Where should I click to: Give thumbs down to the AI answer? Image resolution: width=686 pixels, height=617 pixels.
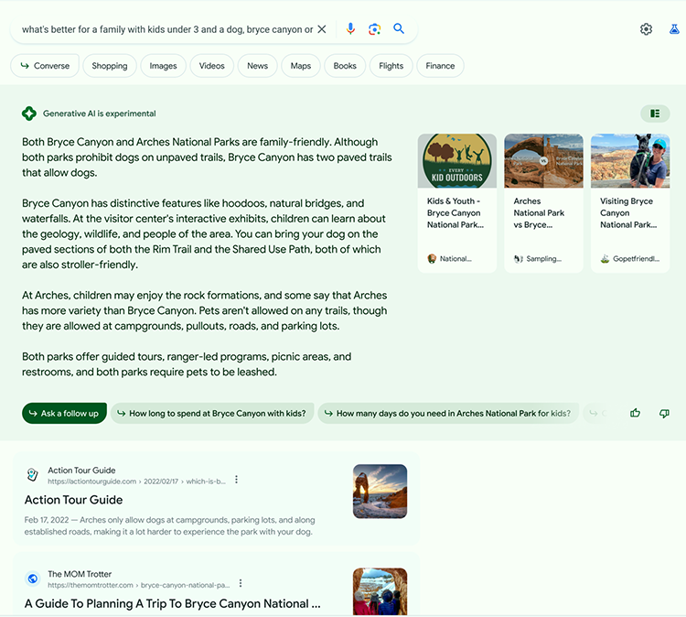tap(664, 413)
